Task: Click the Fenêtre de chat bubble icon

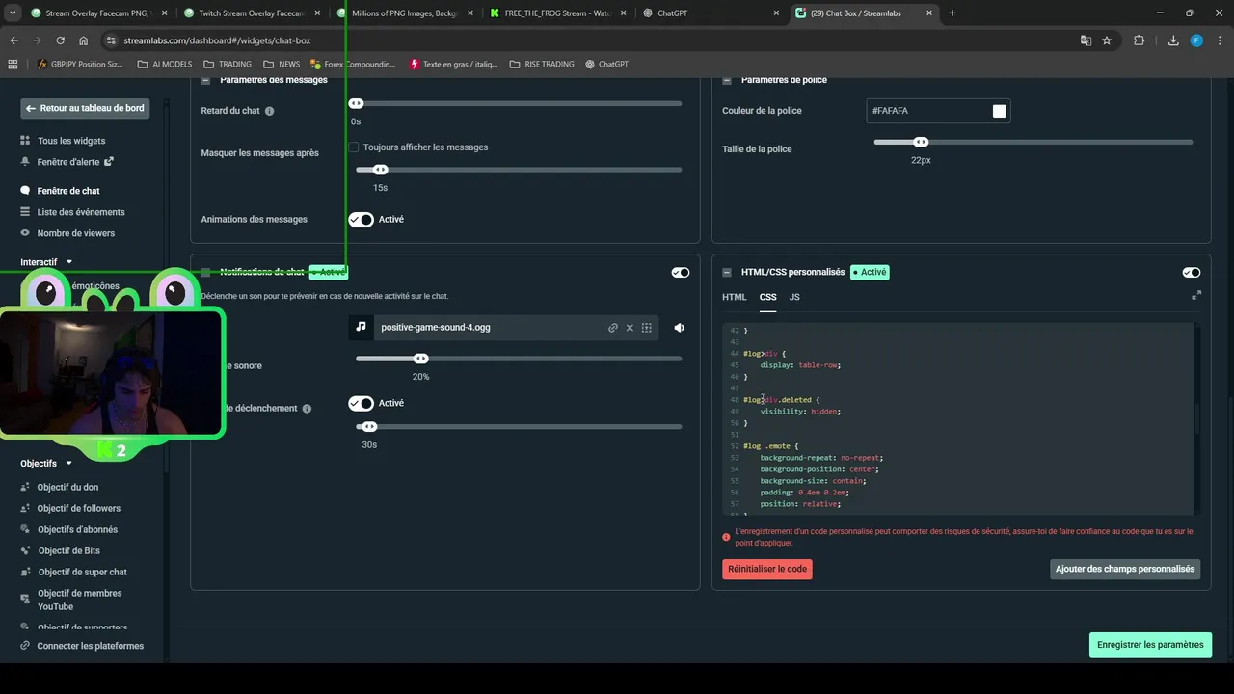Action: pos(26,191)
